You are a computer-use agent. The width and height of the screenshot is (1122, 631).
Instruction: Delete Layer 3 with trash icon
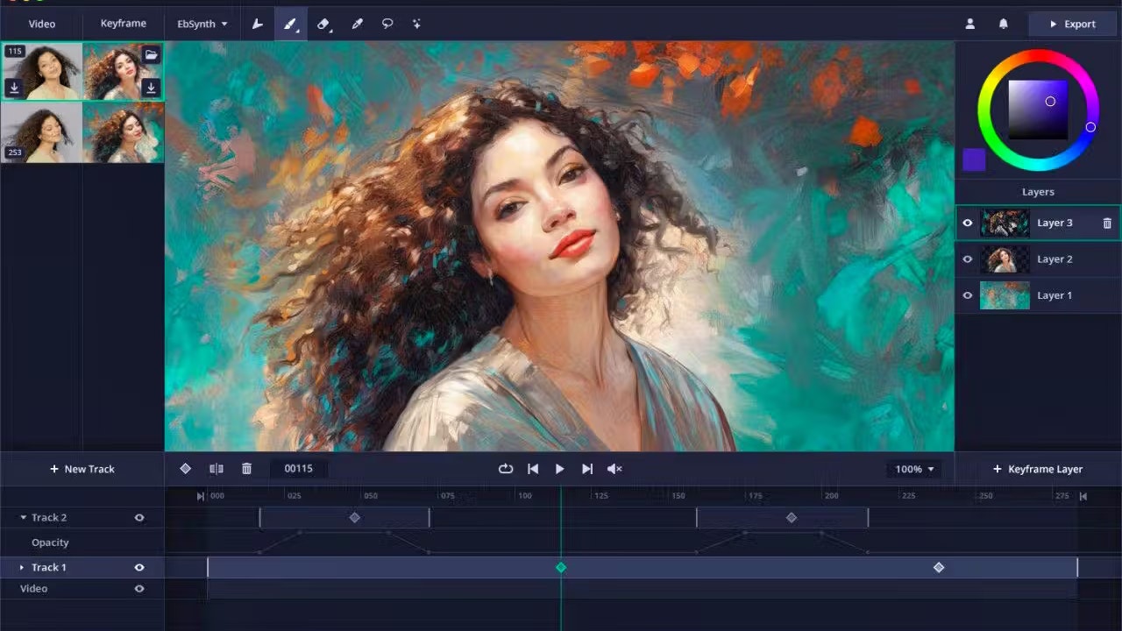click(1107, 223)
